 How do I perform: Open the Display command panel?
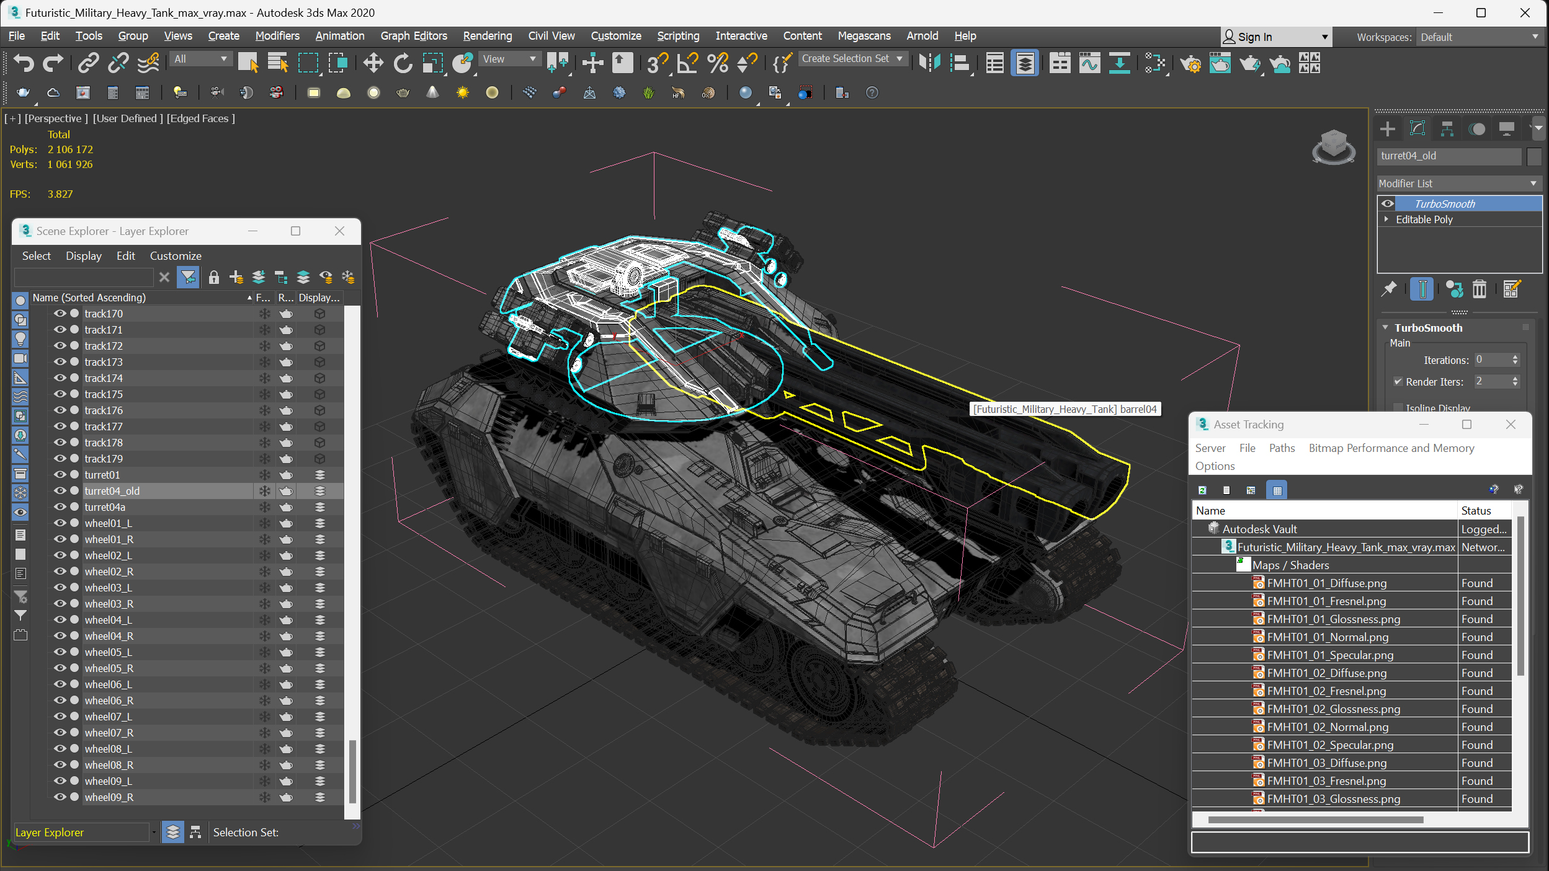[1507, 128]
